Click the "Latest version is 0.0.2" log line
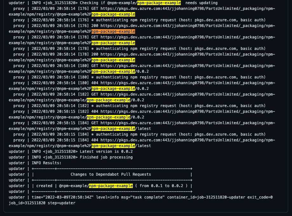This screenshot has width=292, height=216. [106, 152]
